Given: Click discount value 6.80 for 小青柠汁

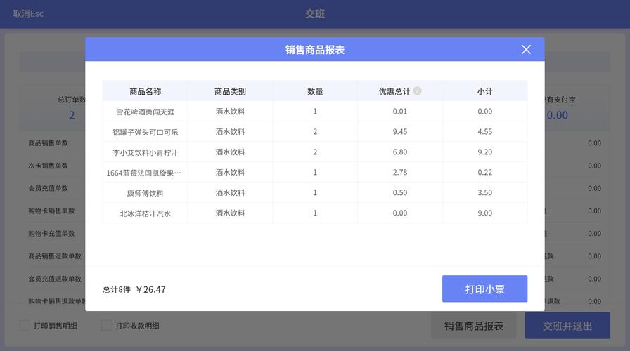Looking at the screenshot, I should 400,152.
